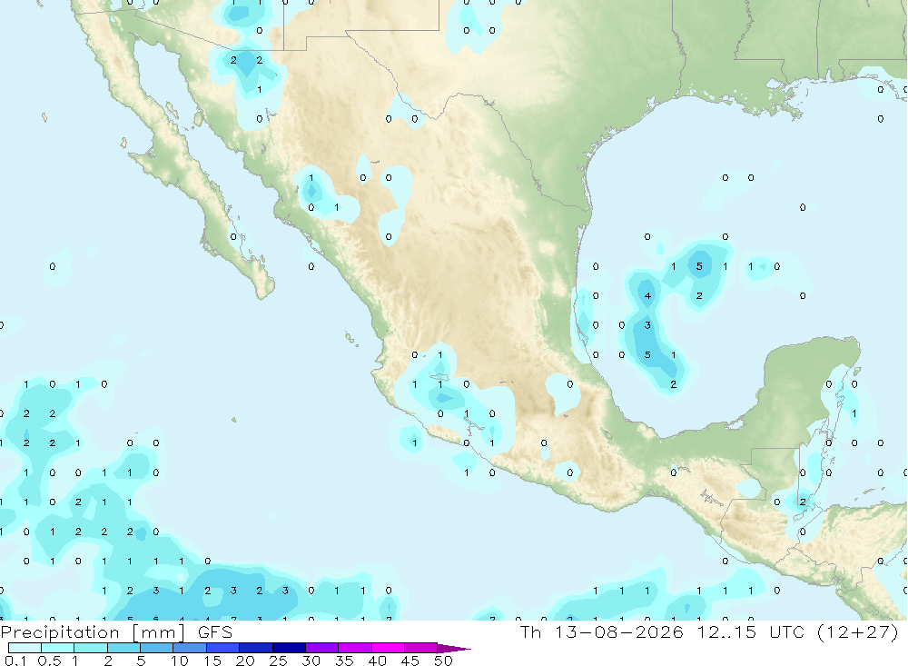Click the '50' legend tick label
The width and height of the screenshot is (908, 666).
point(443,661)
